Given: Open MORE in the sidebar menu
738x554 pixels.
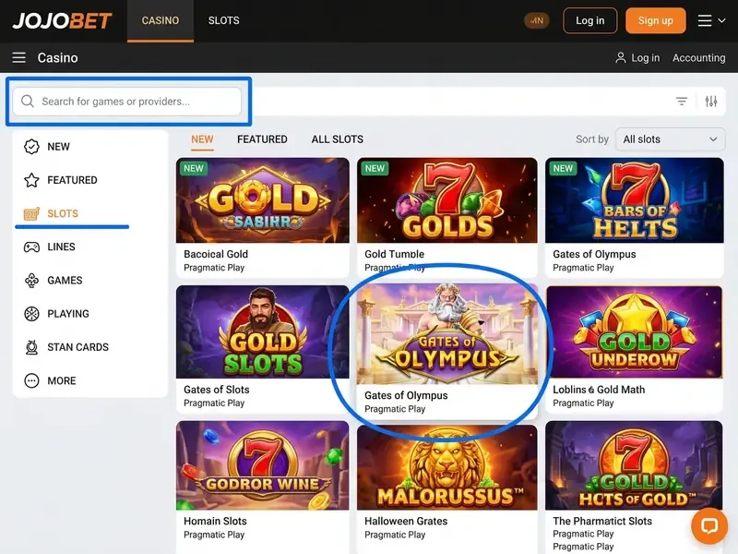Looking at the screenshot, I should point(62,380).
